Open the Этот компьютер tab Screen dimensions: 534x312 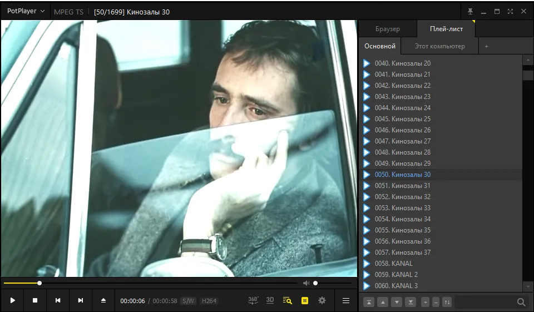point(439,46)
